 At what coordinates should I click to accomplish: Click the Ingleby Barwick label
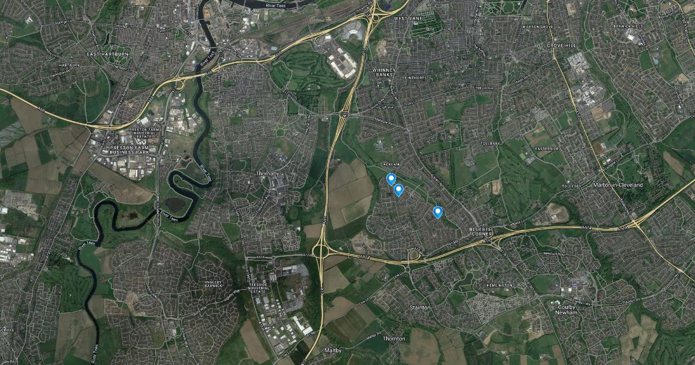tap(214, 284)
